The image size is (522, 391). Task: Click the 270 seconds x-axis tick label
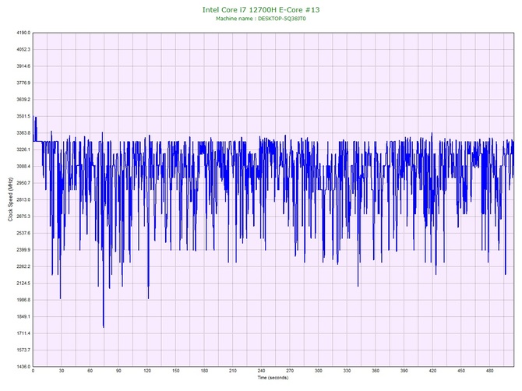tap(290, 371)
